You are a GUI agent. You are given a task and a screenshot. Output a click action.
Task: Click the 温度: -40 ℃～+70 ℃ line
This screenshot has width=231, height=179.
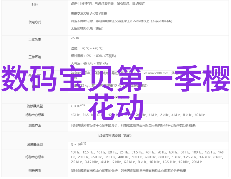(x=87, y=49)
